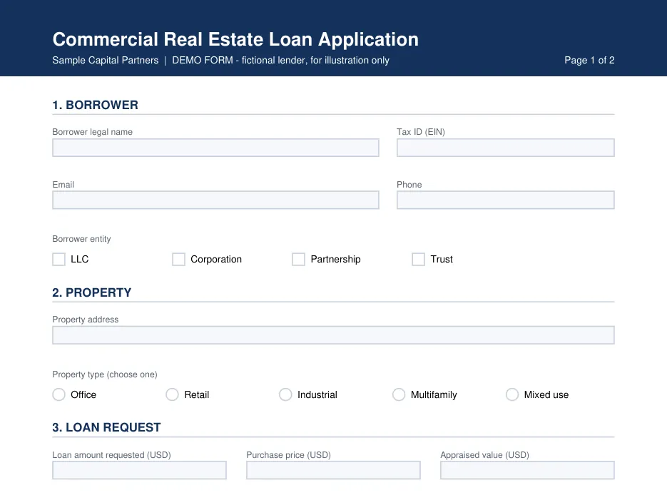
Task: Tick the Partnership checkbox
Action: (299, 260)
